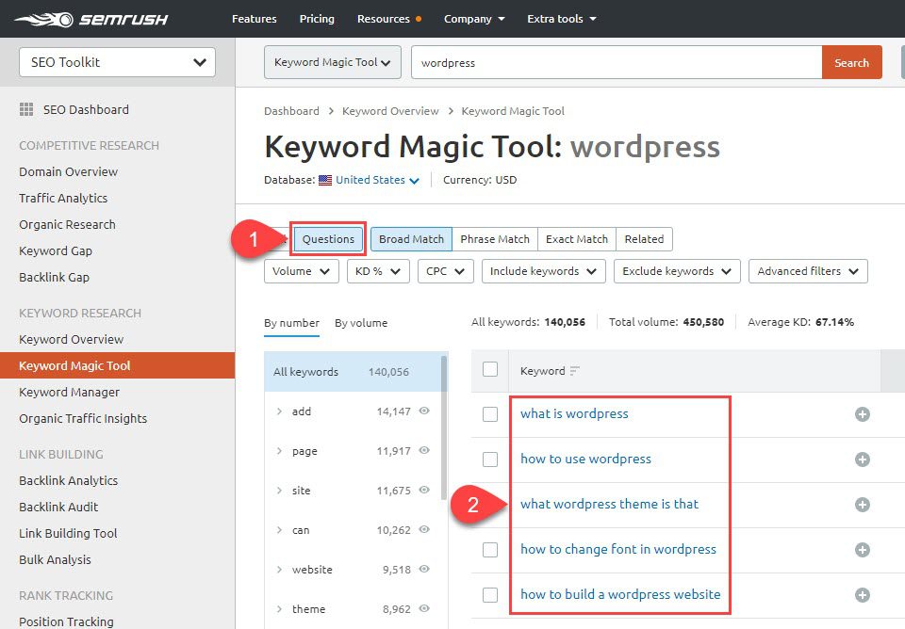Image resolution: width=905 pixels, height=629 pixels.
Task: Click the eye icon next to the add group
Action: tap(423, 411)
